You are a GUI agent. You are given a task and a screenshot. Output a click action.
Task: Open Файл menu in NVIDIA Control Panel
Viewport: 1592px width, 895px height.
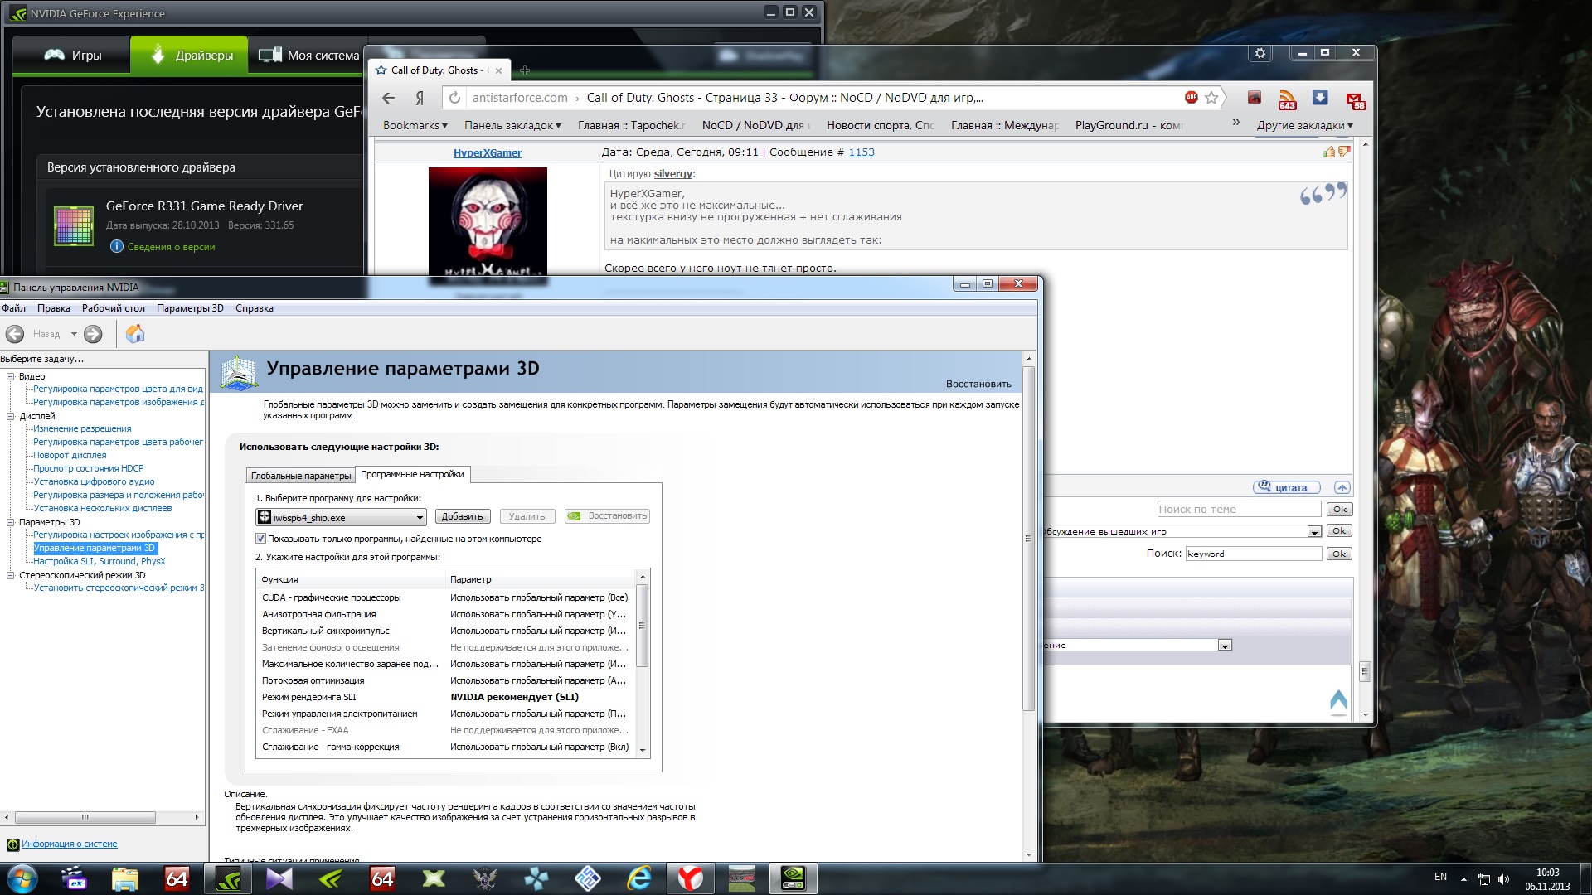click(13, 308)
